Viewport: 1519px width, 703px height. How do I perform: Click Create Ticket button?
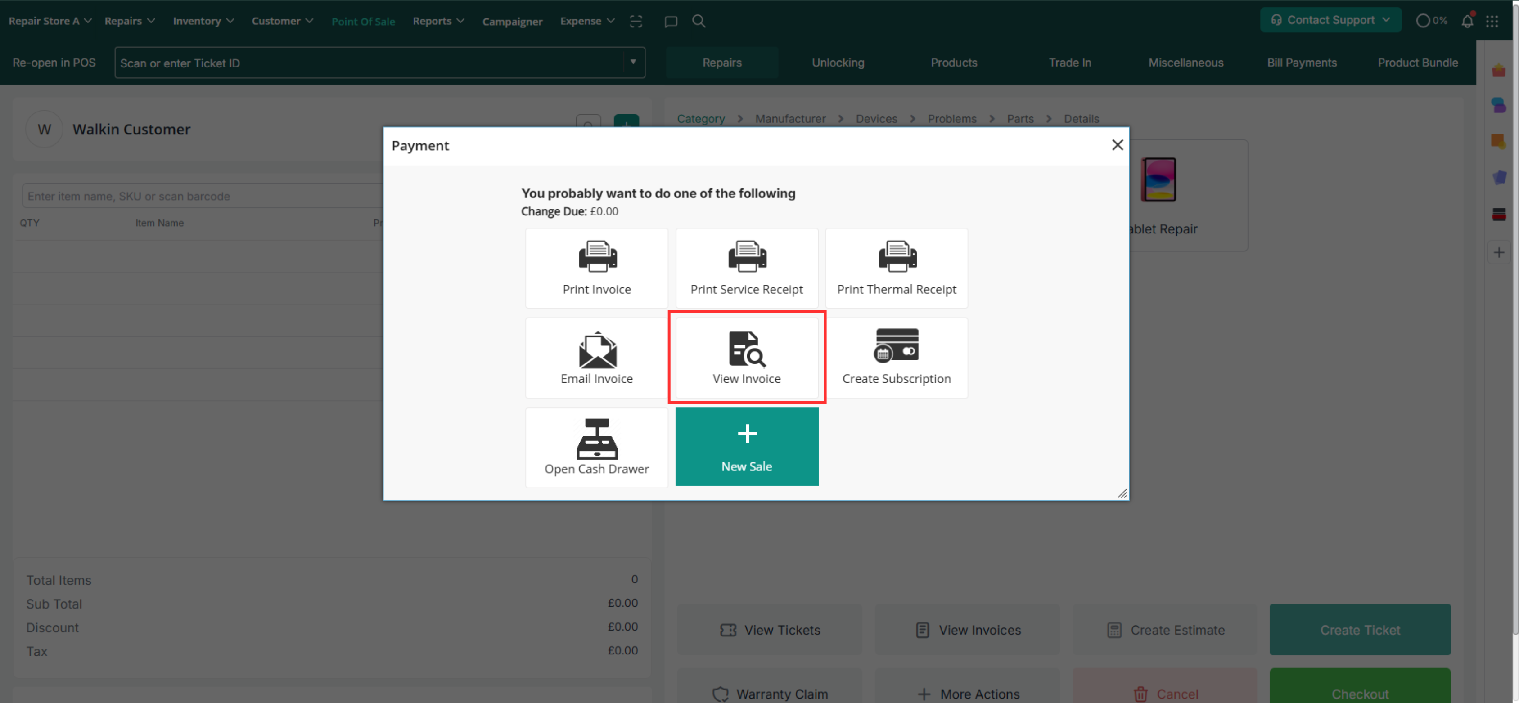click(x=1360, y=629)
